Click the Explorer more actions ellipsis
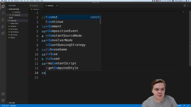 [x=25, y=6]
